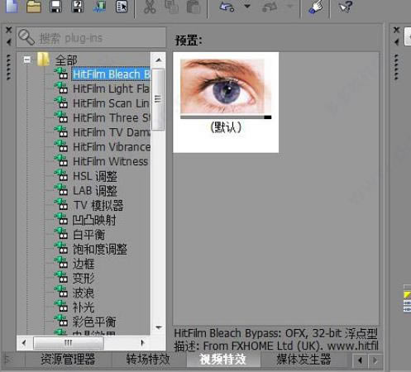Image resolution: width=411 pixels, height=372 pixels.
Task: Select the 全部 folder in the tree
Action: tap(66, 60)
